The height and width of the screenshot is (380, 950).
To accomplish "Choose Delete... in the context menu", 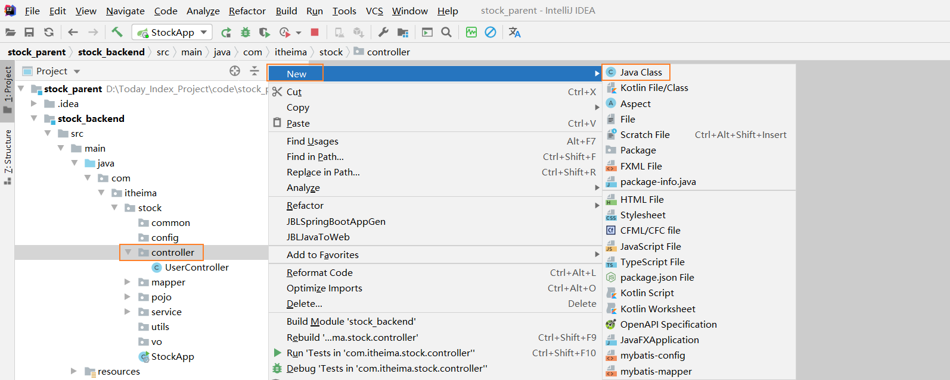I will 435,303.
